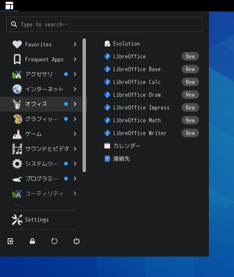Screen dimensions: 234x277
Task: Click the LibreOffice Calc icon
Action: (x=107, y=82)
